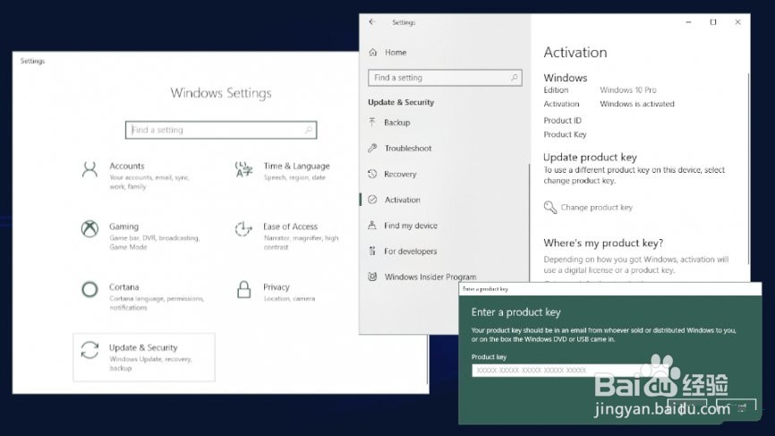Viewport: 775px width, 436px height.
Task: Click the 'Update product key' heading
Action: pyautogui.click(x=590, y=158)
